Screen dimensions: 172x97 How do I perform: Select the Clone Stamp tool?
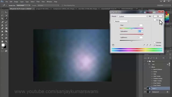tap(2, 25)
